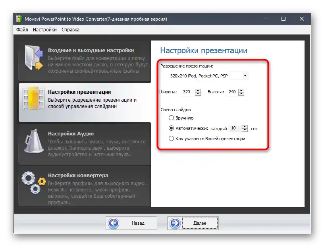
Task: Click the folder icon for input and output settings
Action: (x=34, y=58)
